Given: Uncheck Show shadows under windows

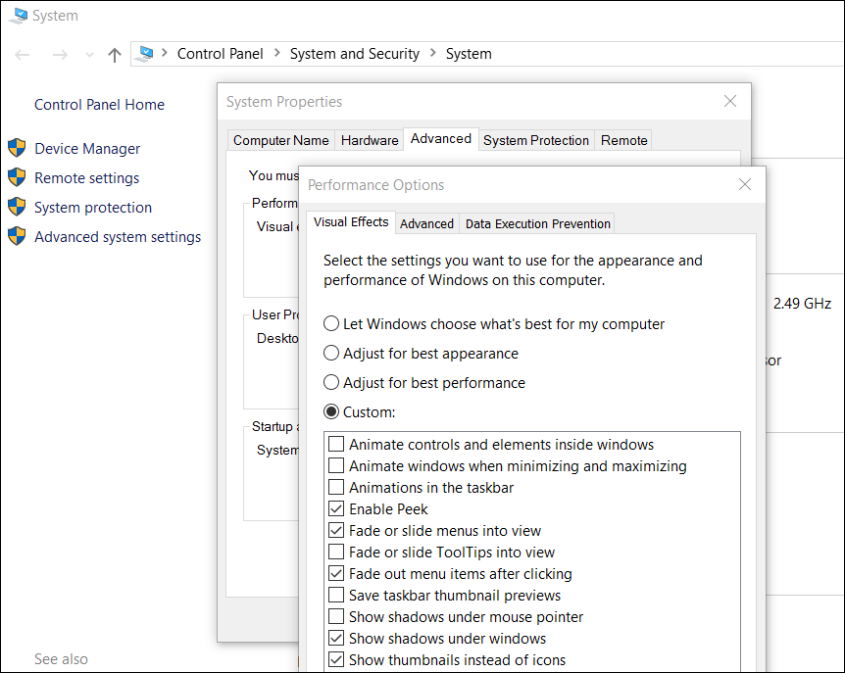Looking at the screenshot, I should [x=336, y=638].
